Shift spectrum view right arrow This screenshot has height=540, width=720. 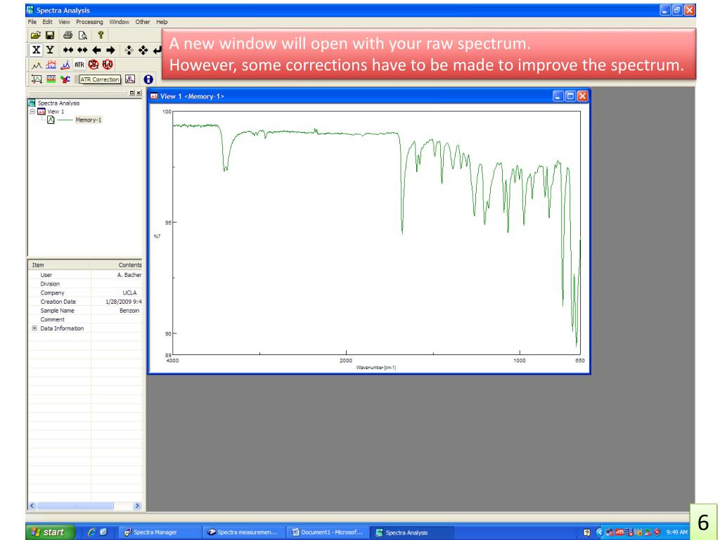110,50
